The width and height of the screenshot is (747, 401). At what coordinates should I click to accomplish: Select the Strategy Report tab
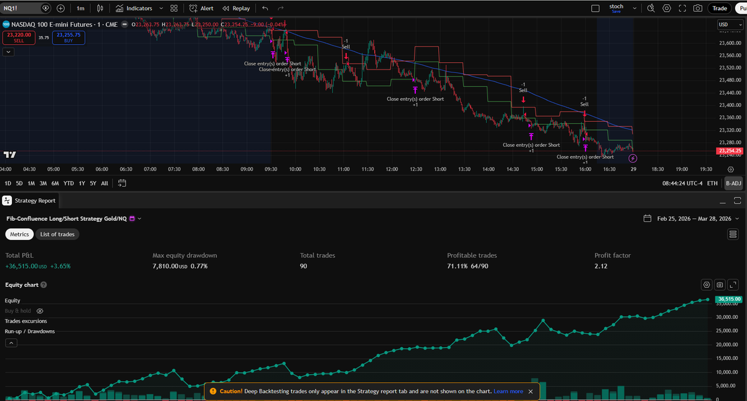[x=35, y=200]
